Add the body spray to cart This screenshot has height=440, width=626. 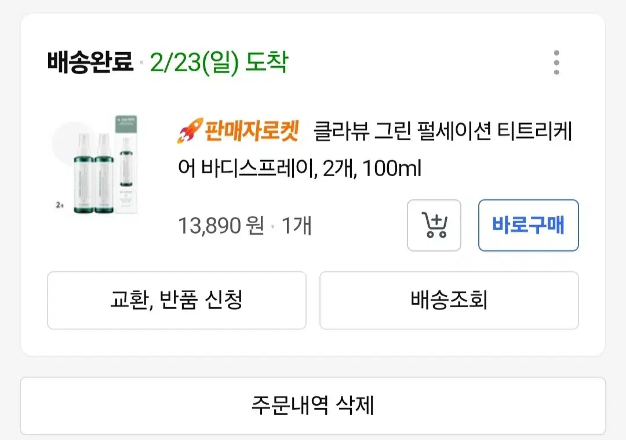434,225
